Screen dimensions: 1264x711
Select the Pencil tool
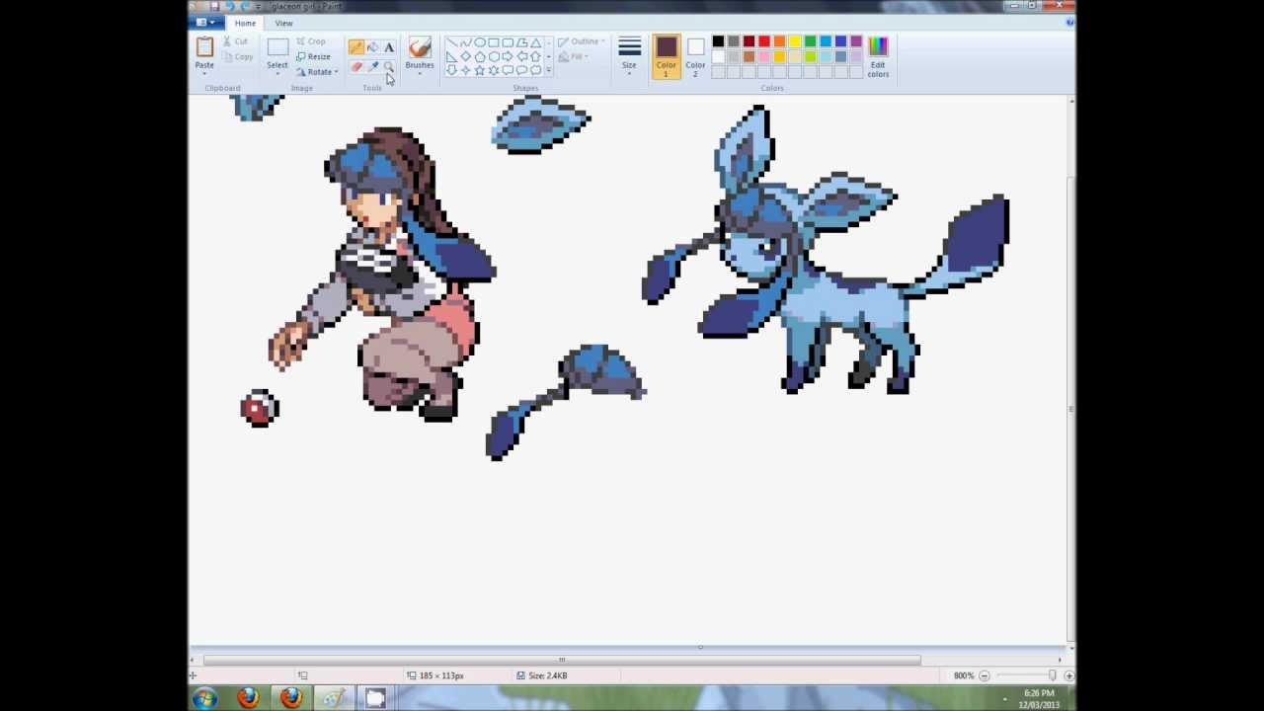point(356,46)
